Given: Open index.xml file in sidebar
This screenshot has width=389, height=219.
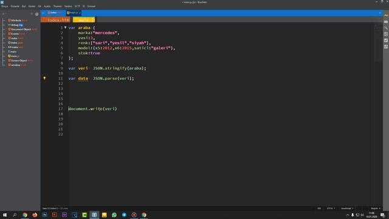Looking at the screenshot, I should [15, 47].
